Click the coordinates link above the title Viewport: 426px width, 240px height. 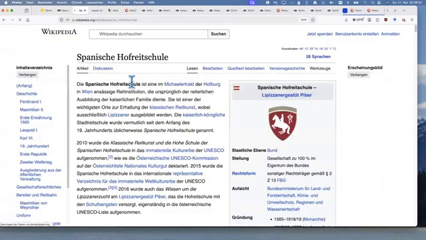pyautogui.click(x=318, y=49)
